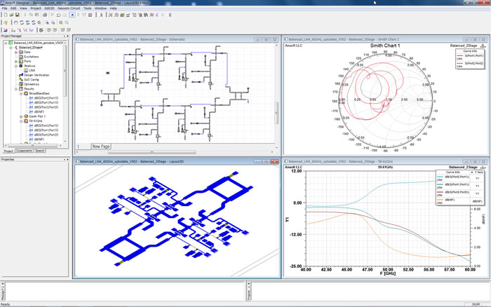Click the Schematic window horizontal scrollbar
Viewport: 491px width, 307px height.
[x=152, y=152]
